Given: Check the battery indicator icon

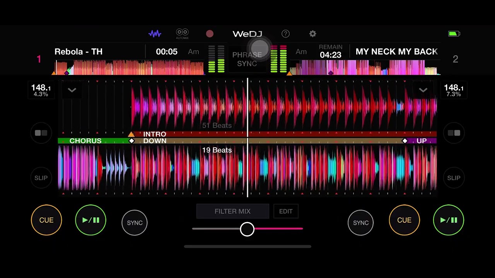Looking at the screenshot, I should tap(454, 34).
